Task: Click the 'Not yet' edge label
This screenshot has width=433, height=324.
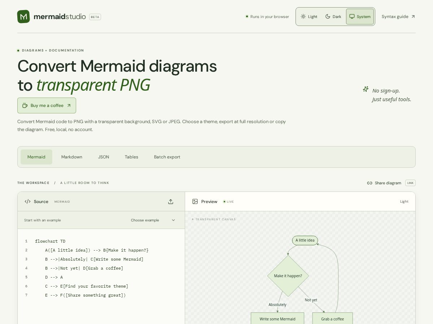Action: click(311, 300)
